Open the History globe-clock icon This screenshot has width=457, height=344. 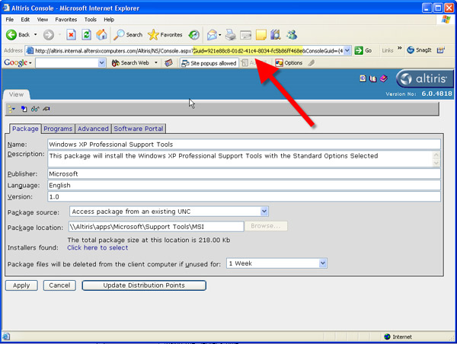(193, 35)
